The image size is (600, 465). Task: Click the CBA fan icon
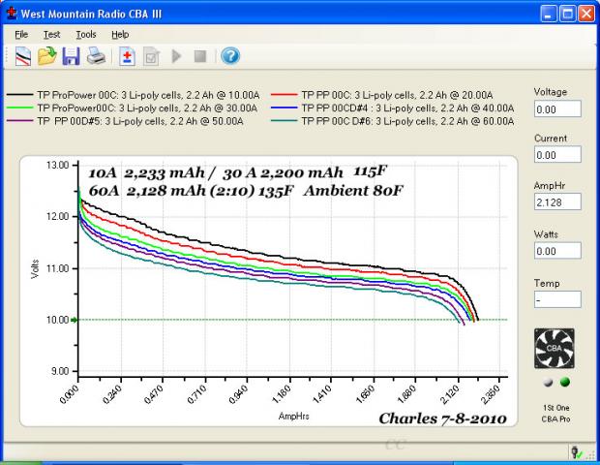[555, 347]
